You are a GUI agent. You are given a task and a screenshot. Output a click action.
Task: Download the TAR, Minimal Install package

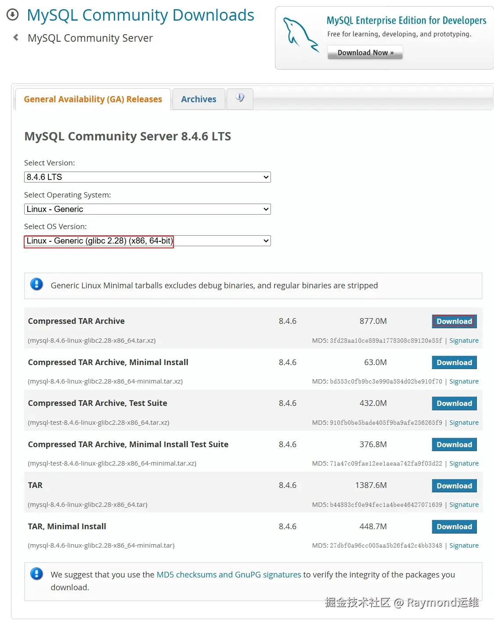454,527
